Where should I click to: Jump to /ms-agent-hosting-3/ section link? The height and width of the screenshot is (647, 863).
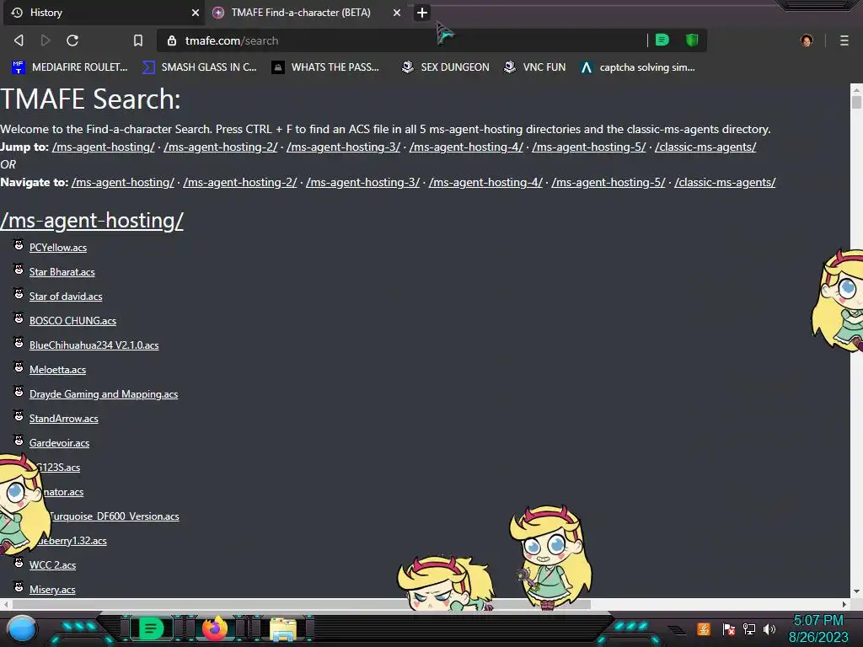(x=344, y=147)
